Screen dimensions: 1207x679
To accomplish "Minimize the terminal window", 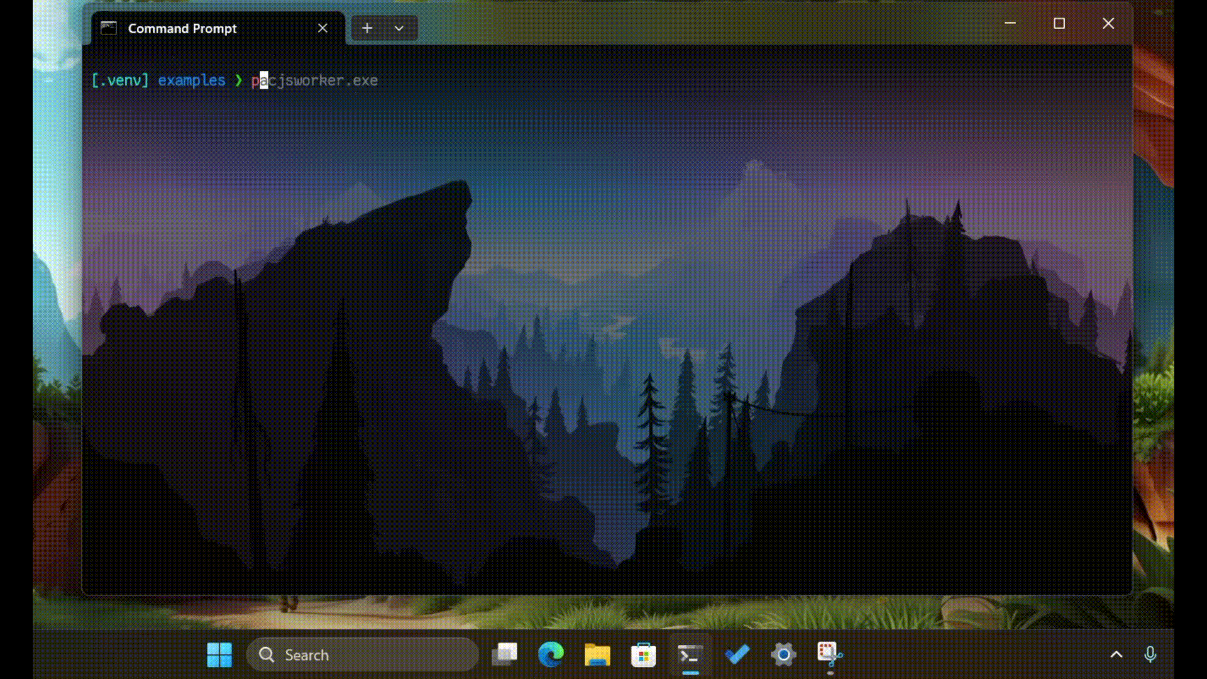I will click(1010, 23).
